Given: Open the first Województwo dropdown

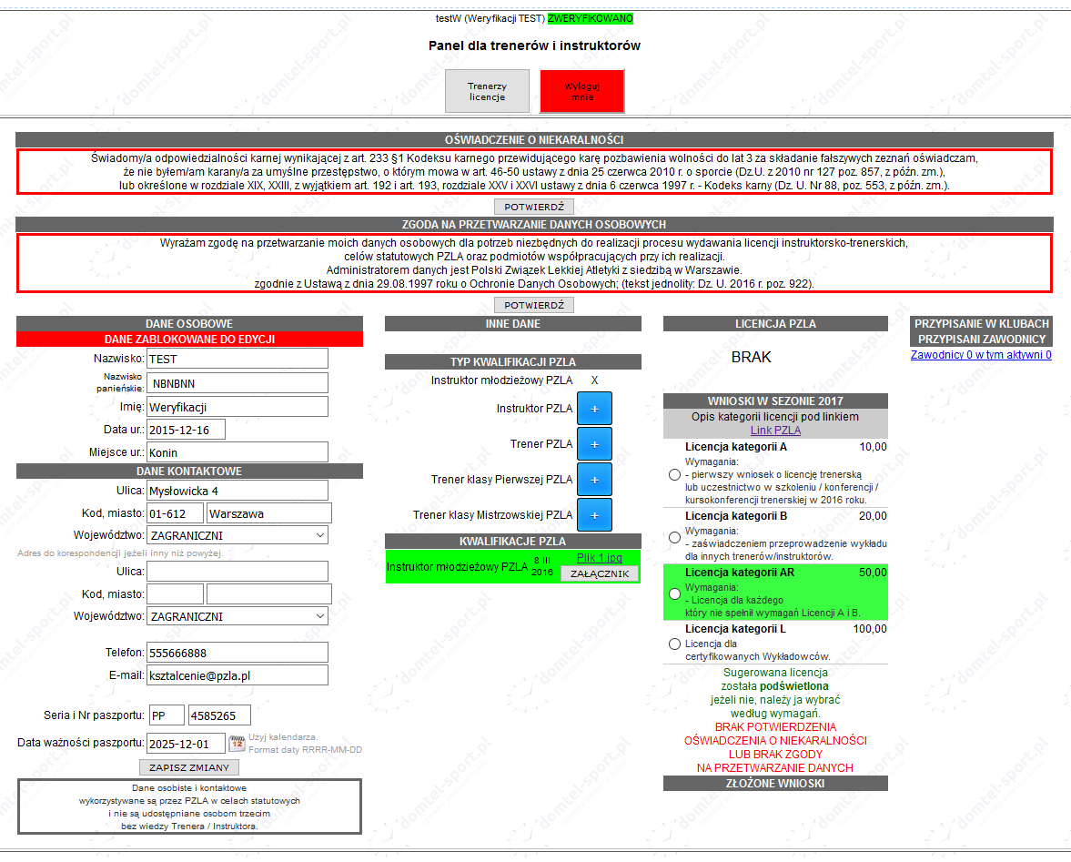Looking at the screenshot, I should click(x=237, y=535).
